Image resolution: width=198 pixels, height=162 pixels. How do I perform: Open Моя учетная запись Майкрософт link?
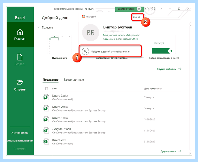(x=121, y=35)
